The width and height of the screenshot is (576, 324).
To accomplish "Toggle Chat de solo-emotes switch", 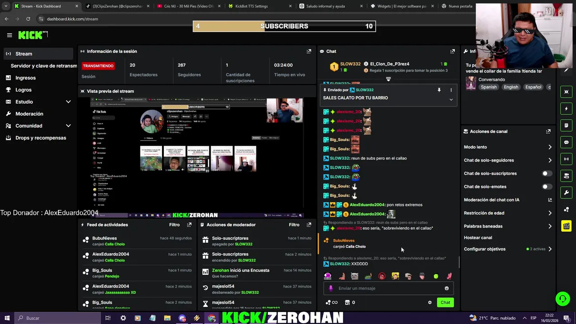I will 547,186.
